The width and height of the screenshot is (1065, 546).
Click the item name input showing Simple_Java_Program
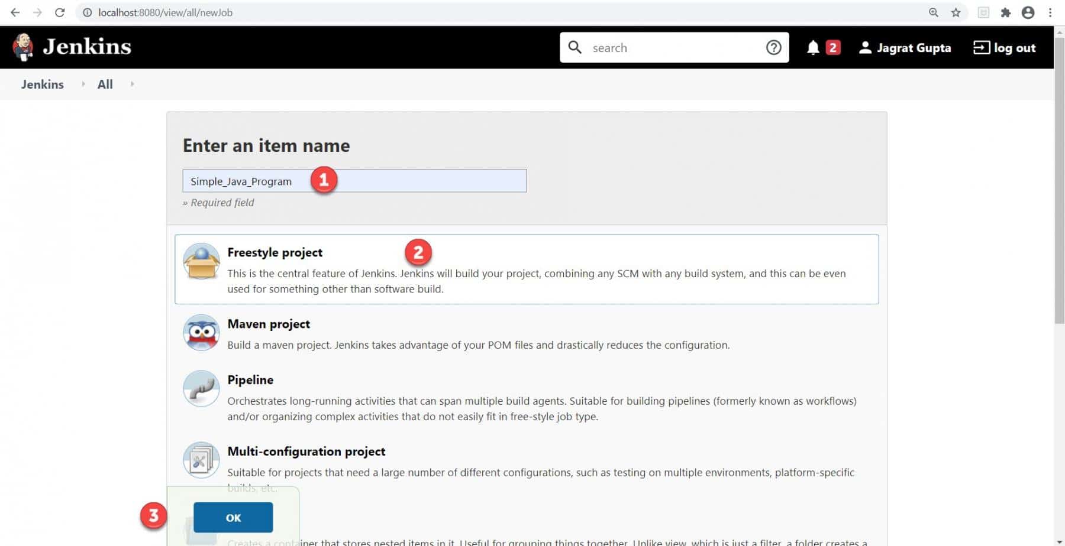click(x=354, y=181)
